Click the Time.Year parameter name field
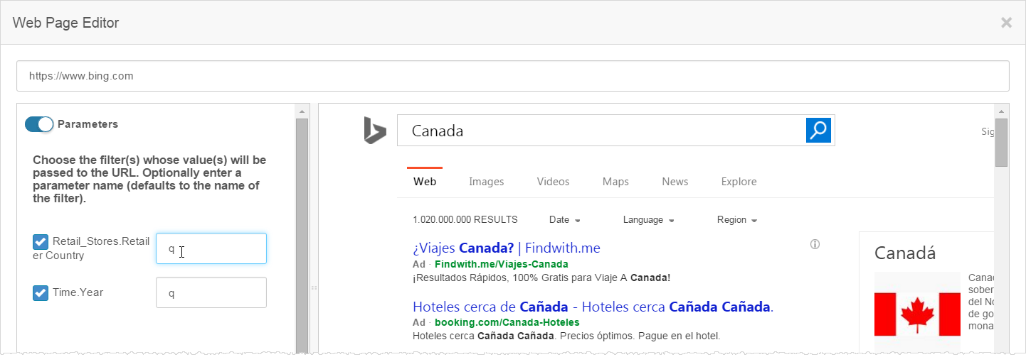This screenshot has width=1026, height=357. tap(211, 292)
